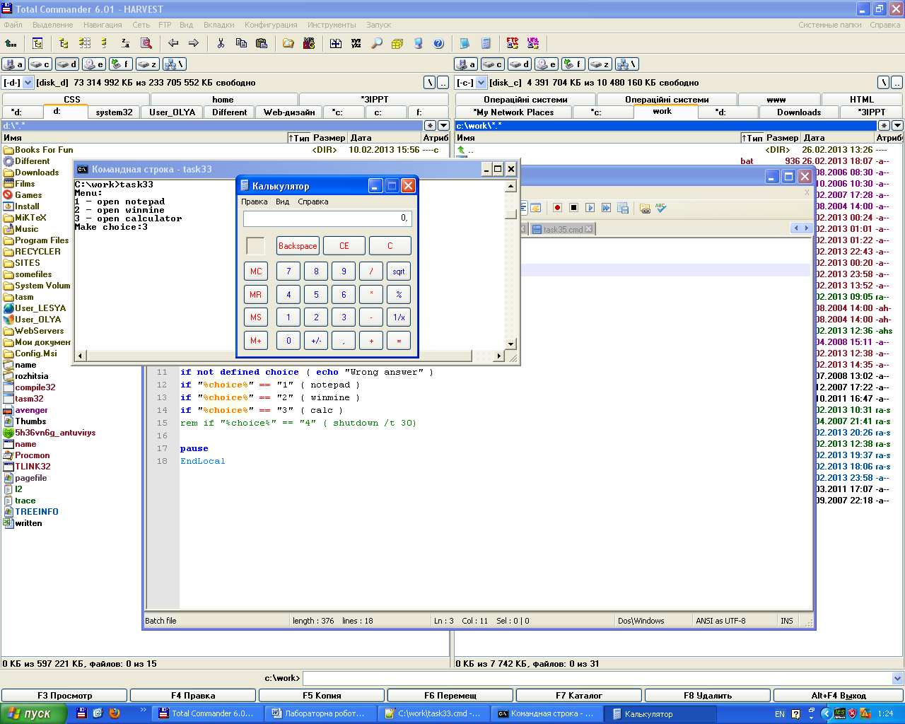The width and height of the screenshot is (905, 724).
Task: Click F8 Удалить button
Action: 708,696
